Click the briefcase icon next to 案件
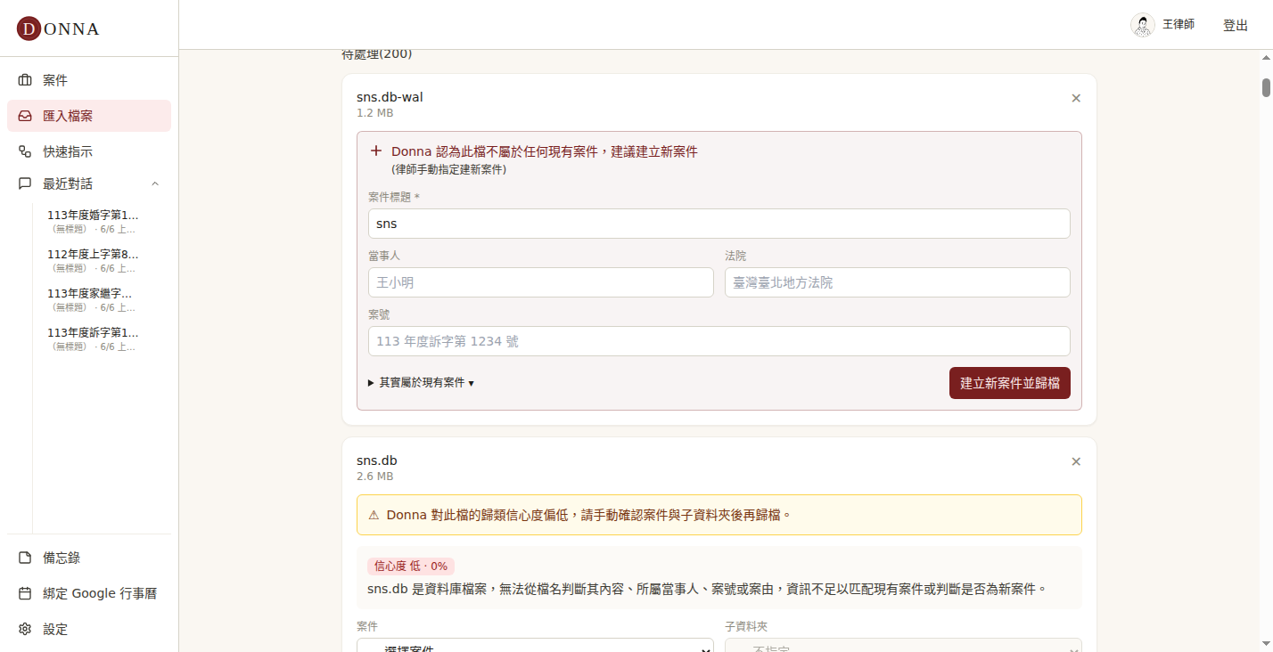The width and height of the screenshot is (1273, 652). tap(25, 80)
